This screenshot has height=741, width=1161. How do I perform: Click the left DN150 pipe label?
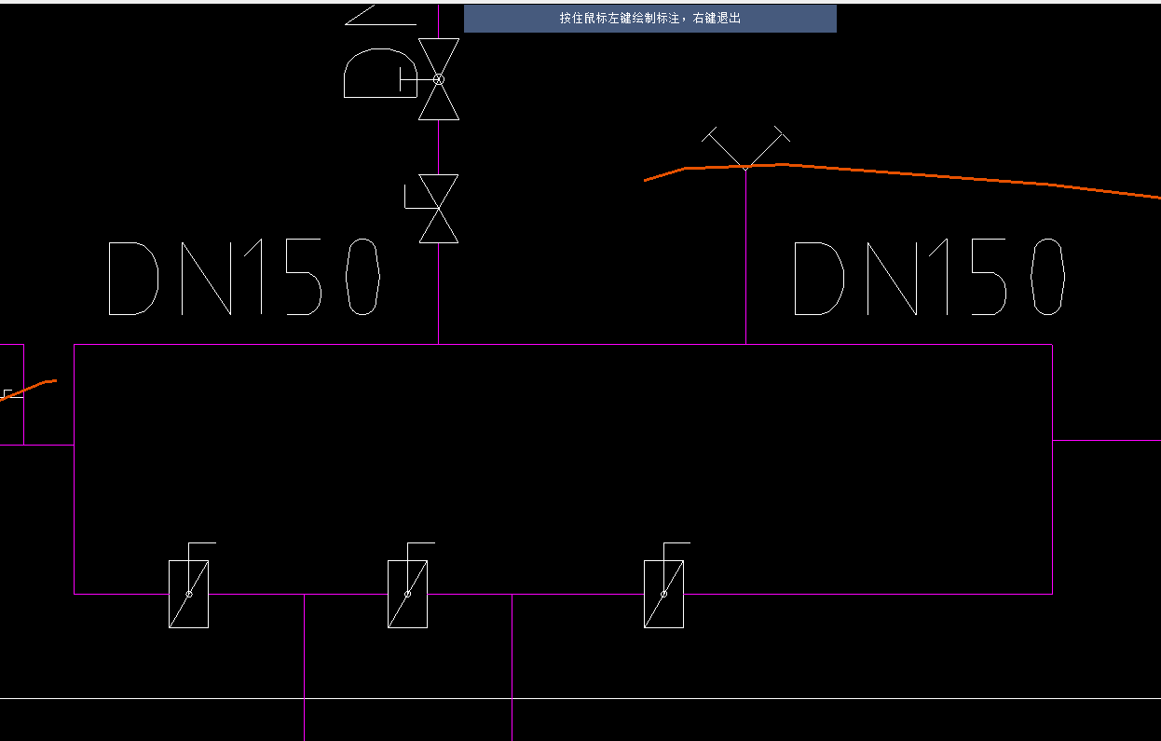tap(245, 278)
